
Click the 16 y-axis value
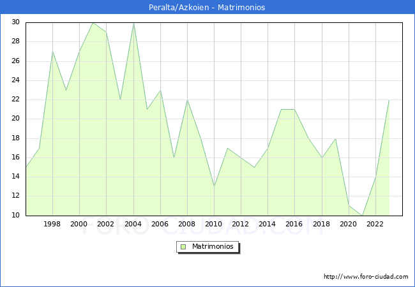(x=15, y=158)
